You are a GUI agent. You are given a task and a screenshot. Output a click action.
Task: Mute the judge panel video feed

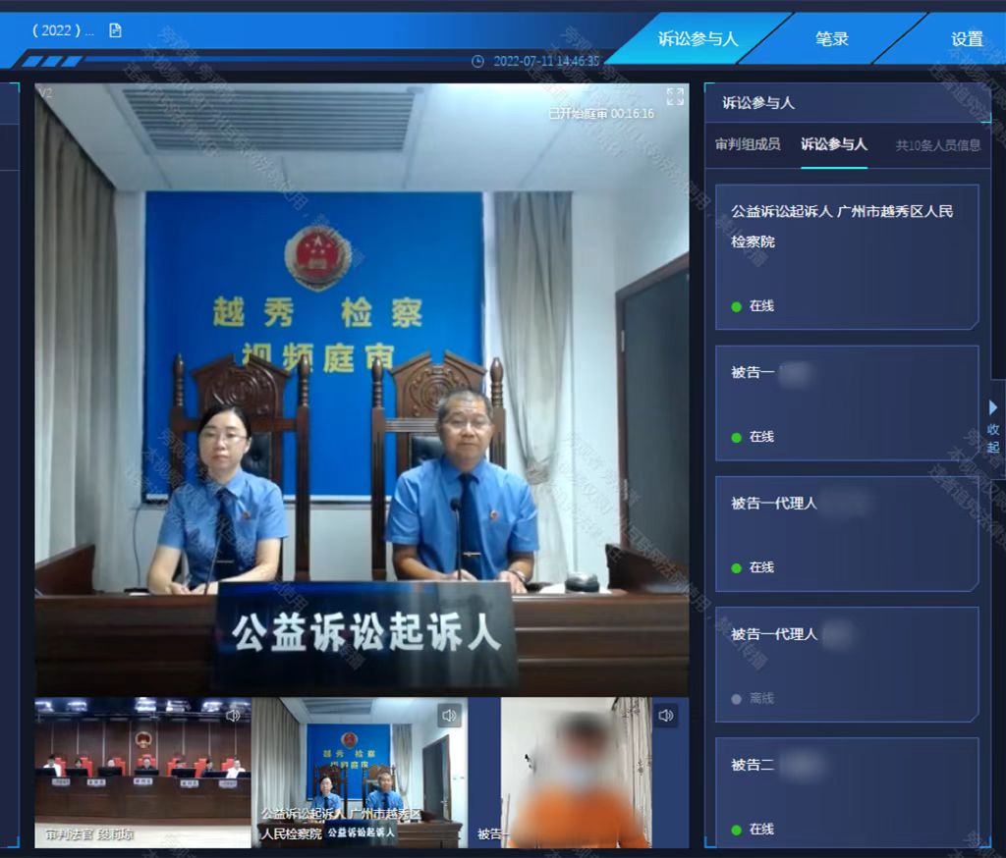coord(233,716)
